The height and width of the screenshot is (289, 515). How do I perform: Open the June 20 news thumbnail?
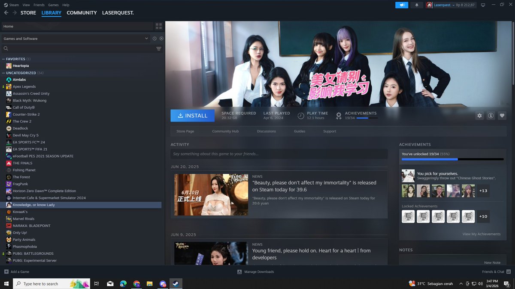click(x=211, y=194)
